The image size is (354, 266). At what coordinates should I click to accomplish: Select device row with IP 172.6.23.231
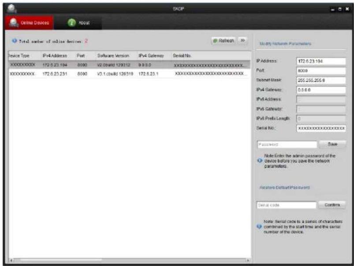[x=129, y=74]
